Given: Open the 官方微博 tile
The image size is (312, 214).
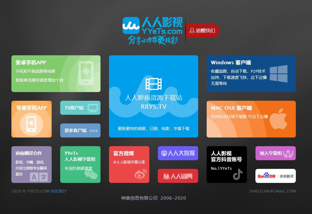Looking at the screenshot, I should 129,164.
